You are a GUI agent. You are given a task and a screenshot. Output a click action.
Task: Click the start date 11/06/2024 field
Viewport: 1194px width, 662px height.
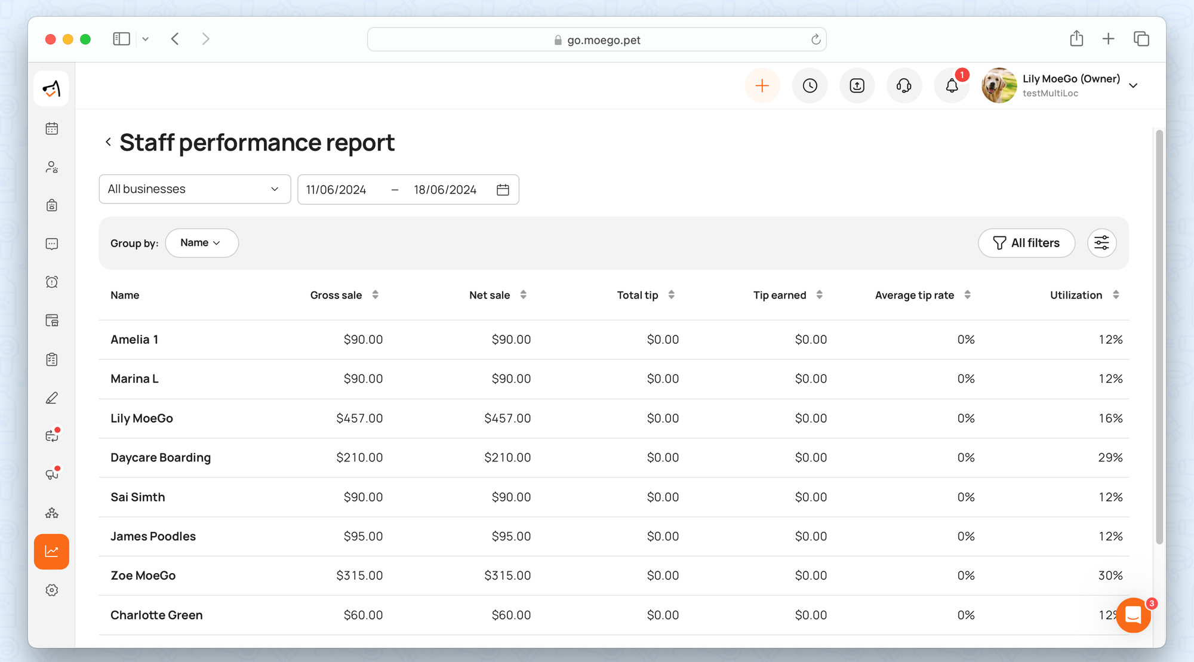click(x=336, y=190)
